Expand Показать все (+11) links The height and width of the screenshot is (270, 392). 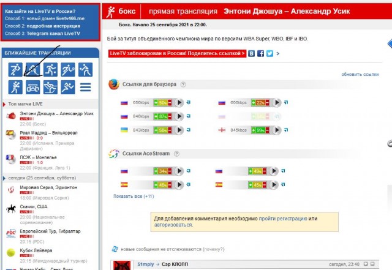click(134, 197)
